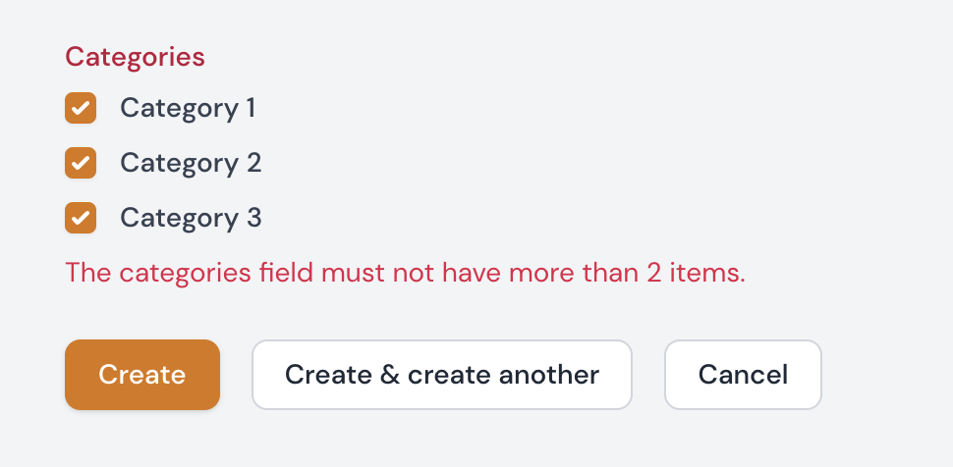
Task: Submit the form using Create
Action: pos(142,375)
